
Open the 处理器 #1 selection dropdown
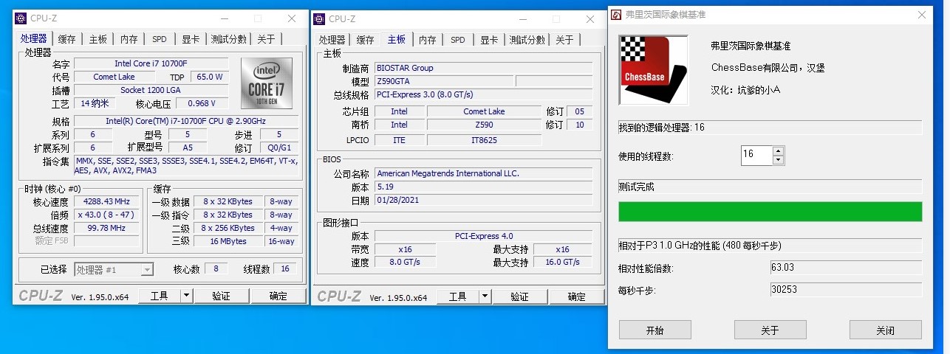click(114, 269)
